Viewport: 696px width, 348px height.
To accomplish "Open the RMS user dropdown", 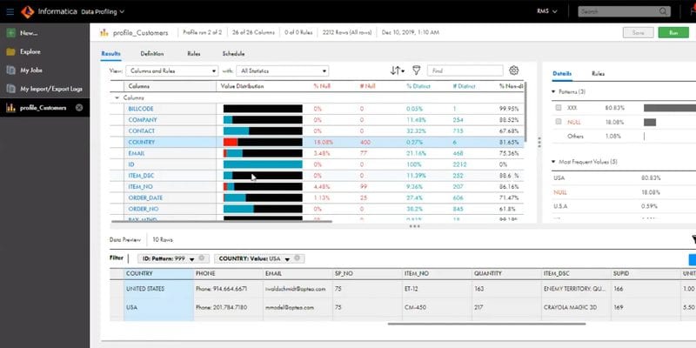I will pyautogui.click(x=547, y=11).
